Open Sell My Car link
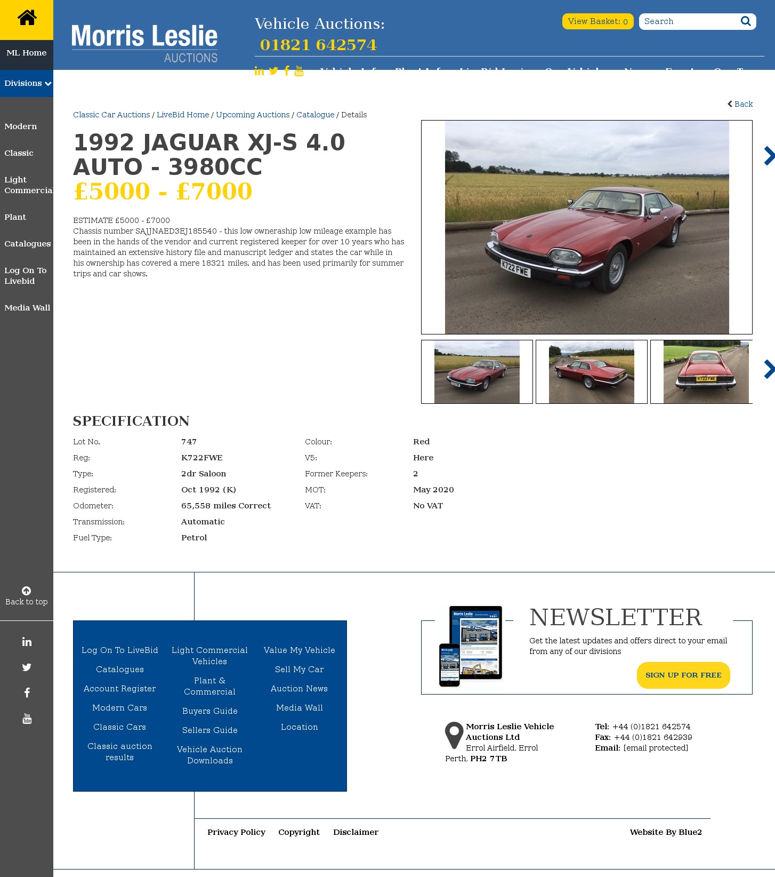Screen dimensions: 775x877 [300, 669]
